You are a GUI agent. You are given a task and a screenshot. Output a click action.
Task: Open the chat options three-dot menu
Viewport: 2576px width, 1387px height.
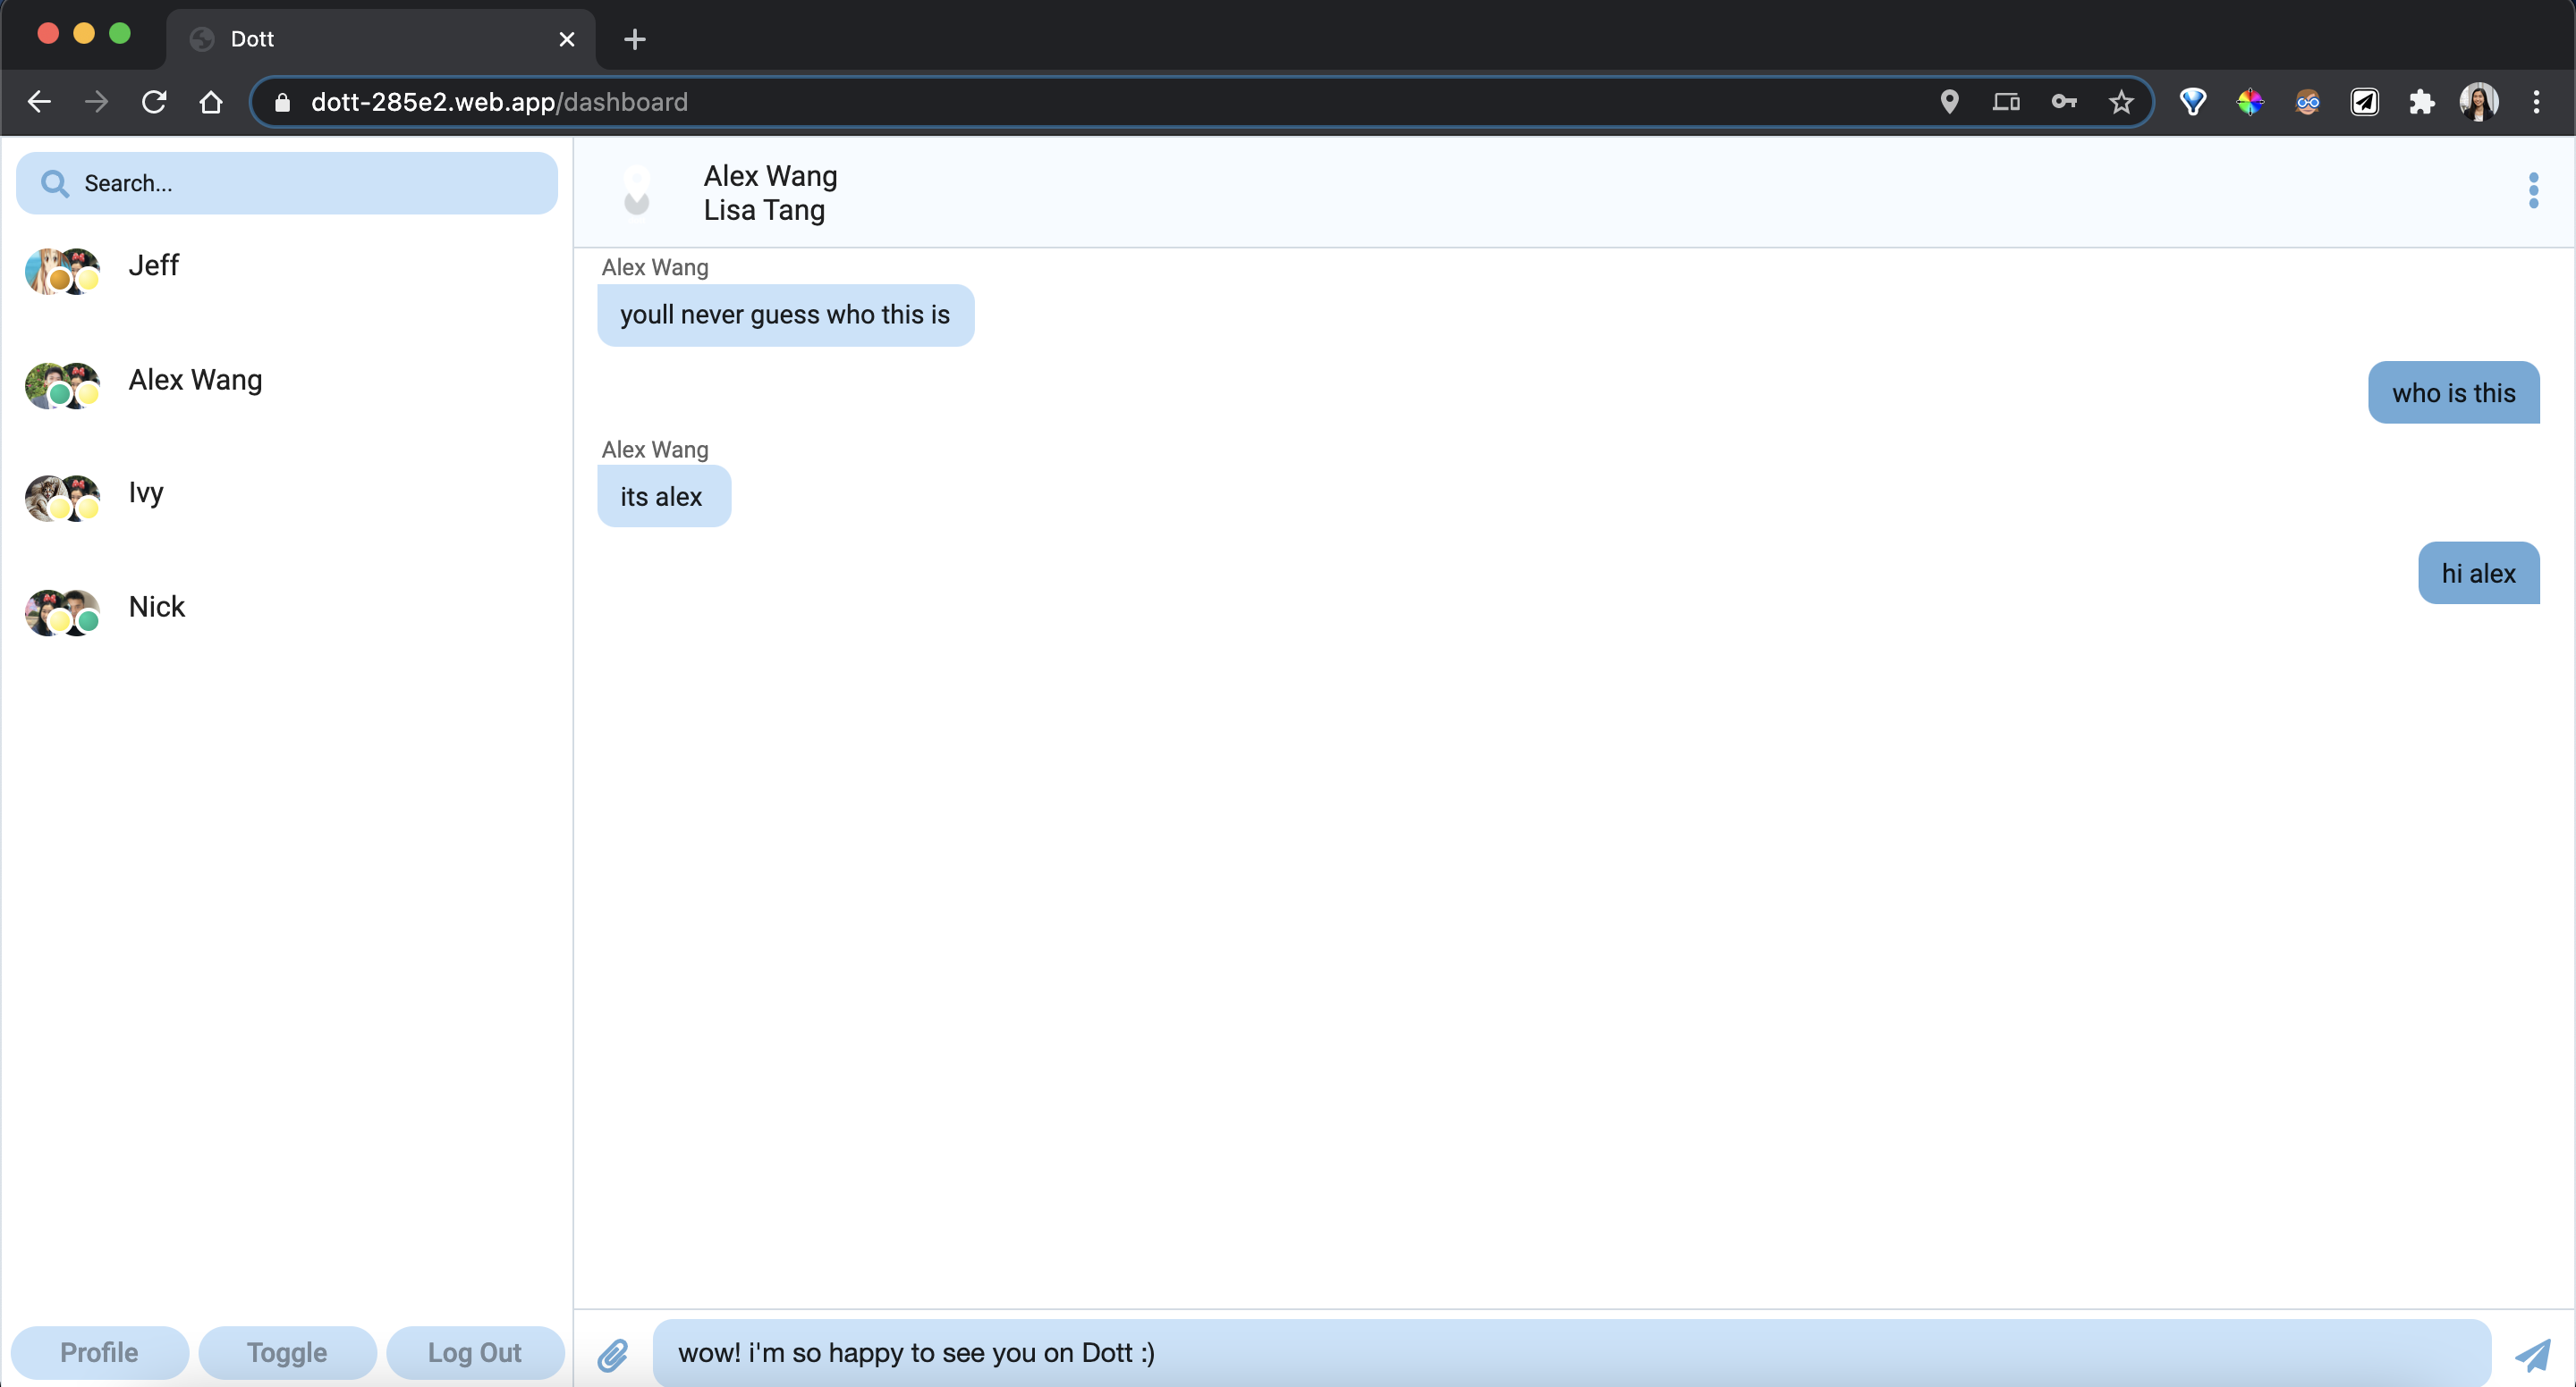(x=2533, y=189)
